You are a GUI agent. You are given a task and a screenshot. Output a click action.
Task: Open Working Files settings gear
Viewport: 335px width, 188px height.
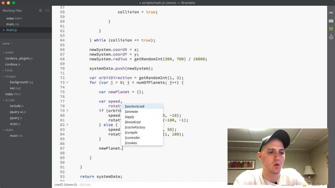click(x=40, y=10)
